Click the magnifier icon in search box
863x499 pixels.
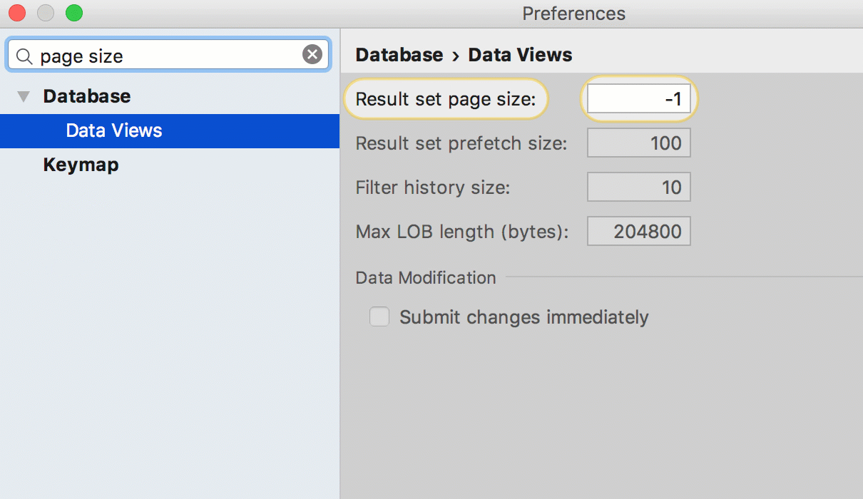point(25,56)
